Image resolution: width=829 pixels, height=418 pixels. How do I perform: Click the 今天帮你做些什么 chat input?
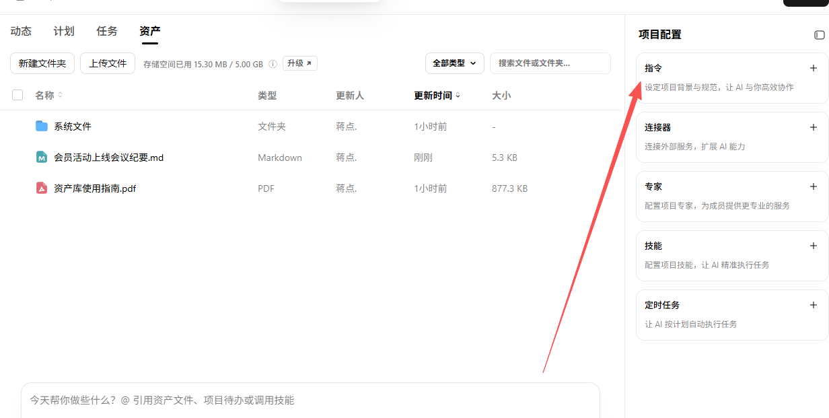(310, 400)
